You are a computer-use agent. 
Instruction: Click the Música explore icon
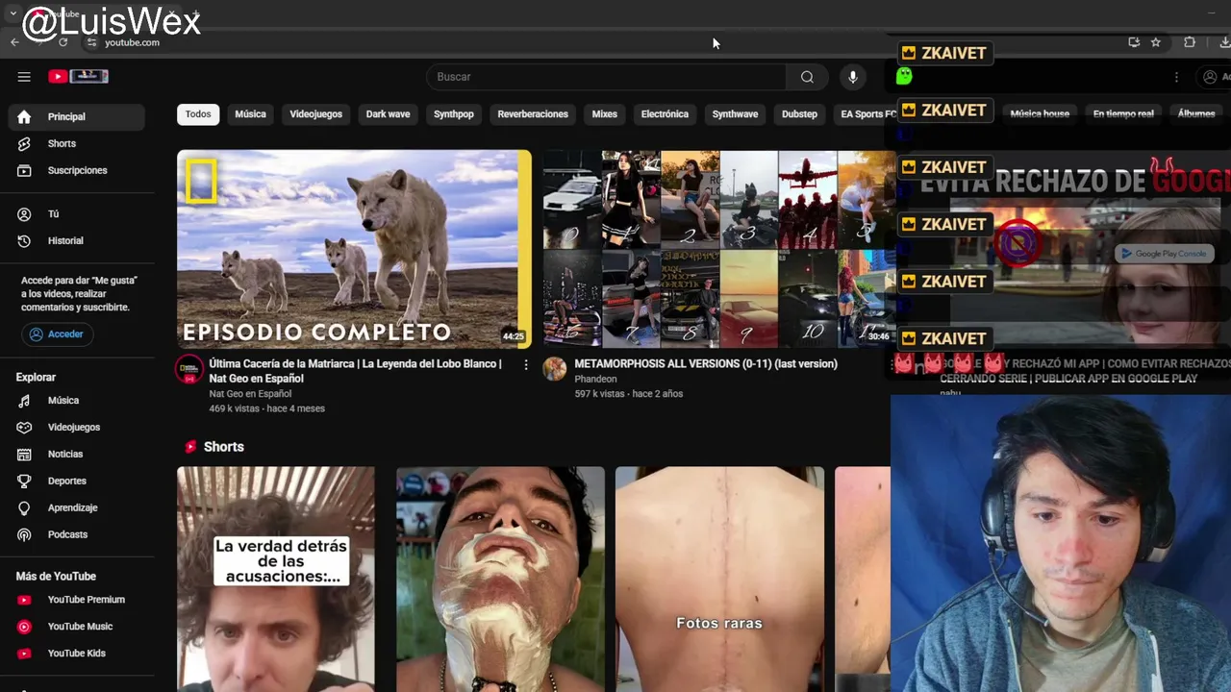coord(25,400)
